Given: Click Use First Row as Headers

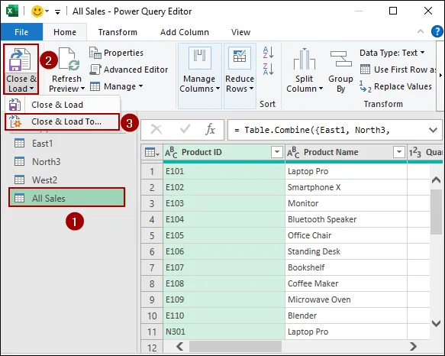Looking at the screenshot, I should 398,70.
